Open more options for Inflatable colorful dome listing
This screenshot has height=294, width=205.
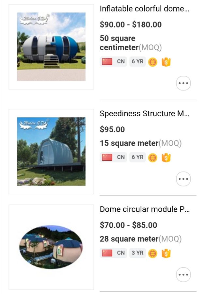[183, 83]
